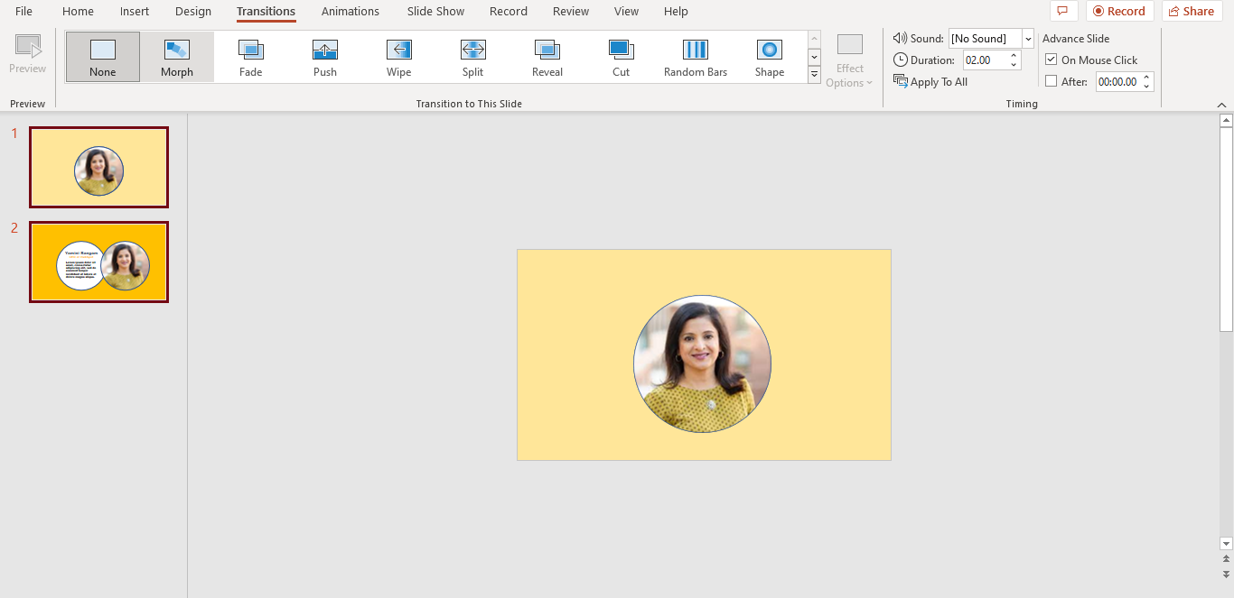The height and width of the screenshot is (598, 1234).
Task: Open the Sound dropdown
Action: pyautogui.click(x=1028, y=39)
